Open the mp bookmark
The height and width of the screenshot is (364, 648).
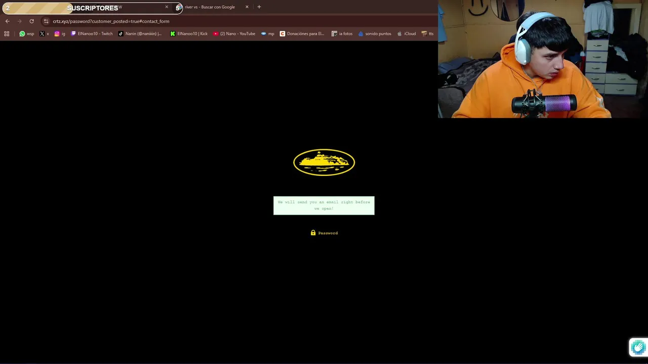[268, 34]
